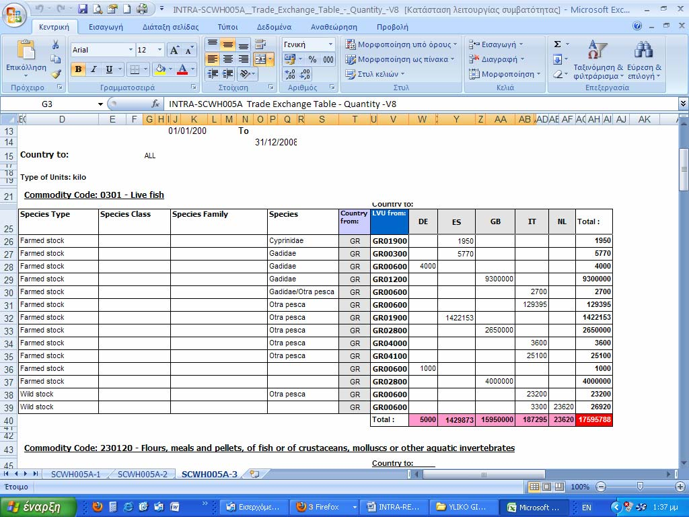Click the accounting number format icon
The width and height of the screenshot is (689, 517).
[x=289, y=59]
